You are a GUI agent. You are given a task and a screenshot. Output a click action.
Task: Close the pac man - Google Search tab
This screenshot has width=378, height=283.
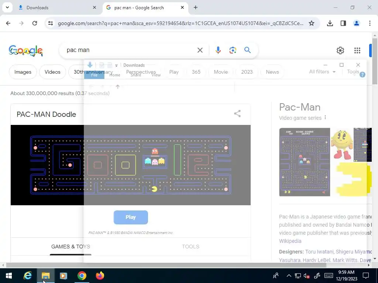[182, 7]
